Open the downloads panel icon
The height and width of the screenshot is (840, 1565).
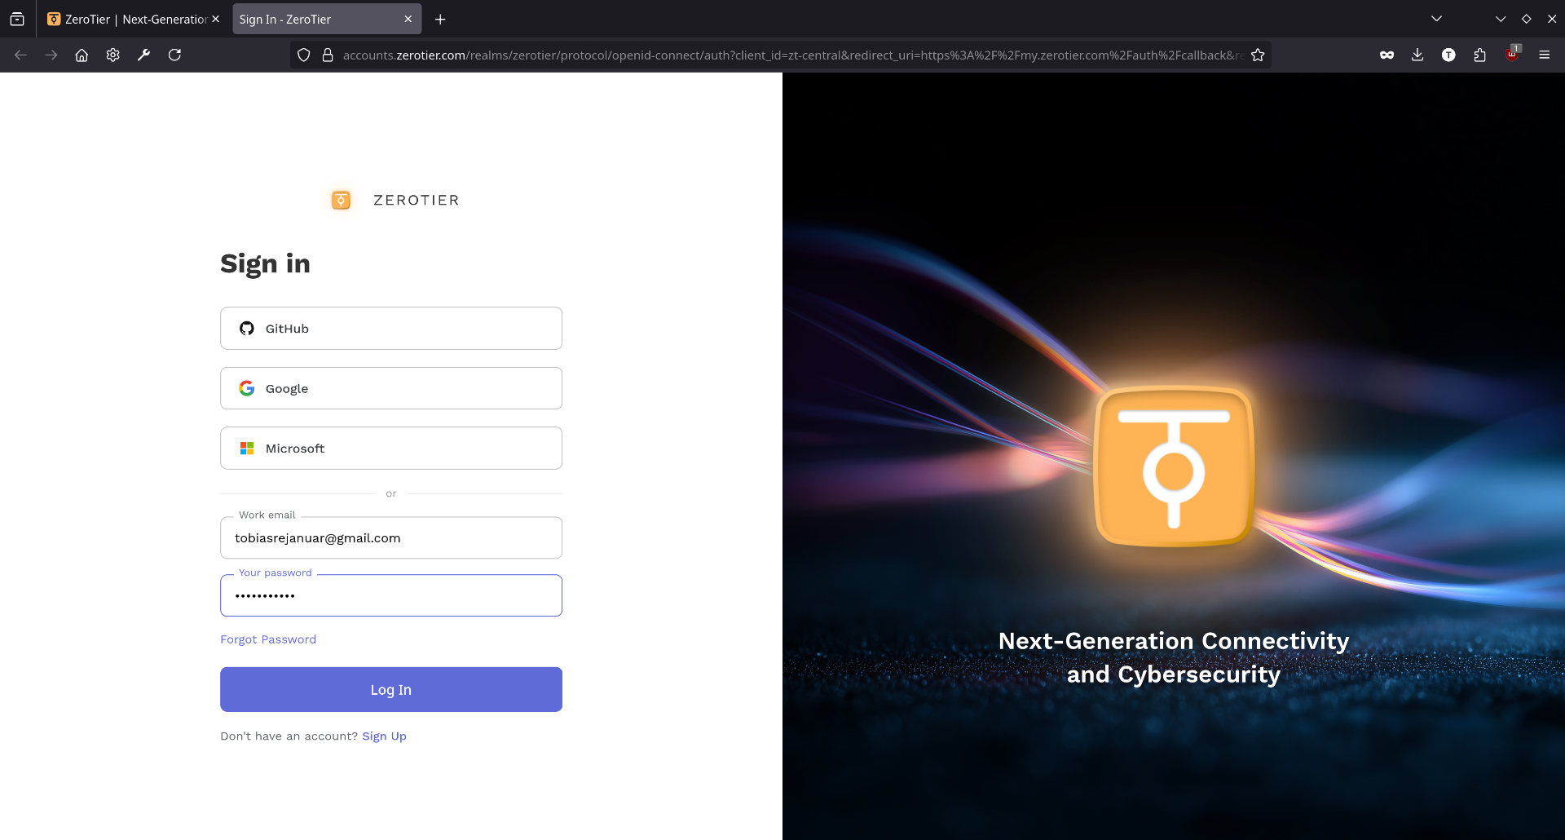[1417, 55]
